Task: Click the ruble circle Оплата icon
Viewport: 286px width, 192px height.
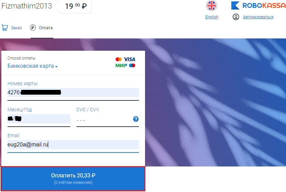Action: pos(33,28)
